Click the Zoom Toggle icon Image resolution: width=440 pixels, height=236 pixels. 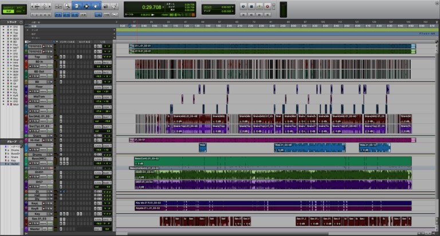pos(58,6)
